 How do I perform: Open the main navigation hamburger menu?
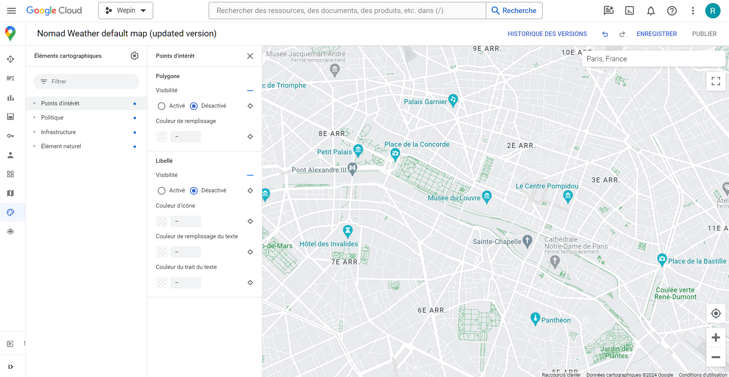tap(11, 11)
